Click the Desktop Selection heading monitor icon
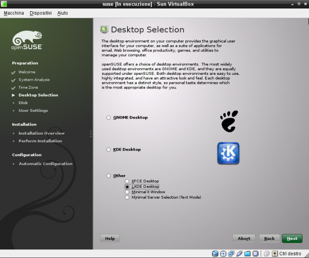 tap(104, 29)
